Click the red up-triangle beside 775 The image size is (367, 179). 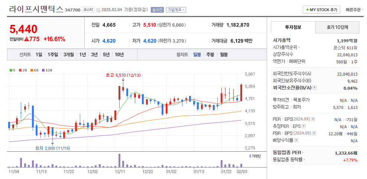tap(26, 39)
